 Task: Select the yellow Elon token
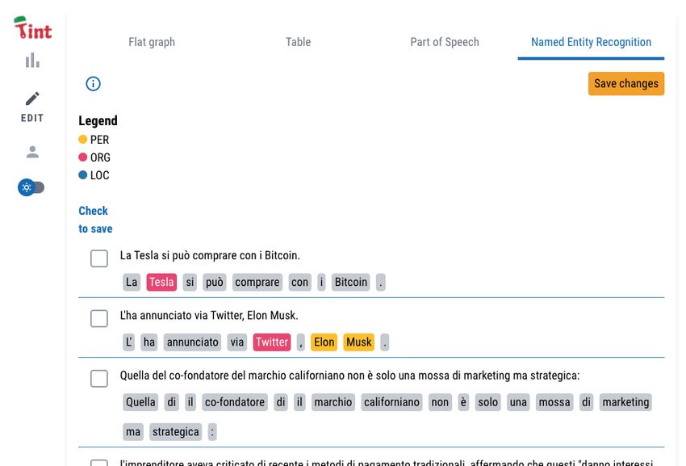pyautogui.click(x=324, y=342)
